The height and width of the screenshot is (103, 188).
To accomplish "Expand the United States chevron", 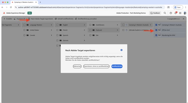I will pos(51,30).
